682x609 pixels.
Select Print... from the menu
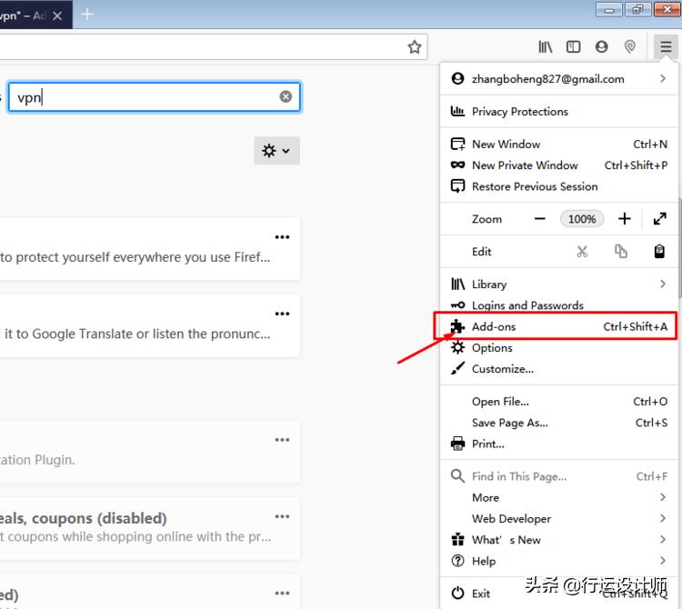click(x=559, y=444)
